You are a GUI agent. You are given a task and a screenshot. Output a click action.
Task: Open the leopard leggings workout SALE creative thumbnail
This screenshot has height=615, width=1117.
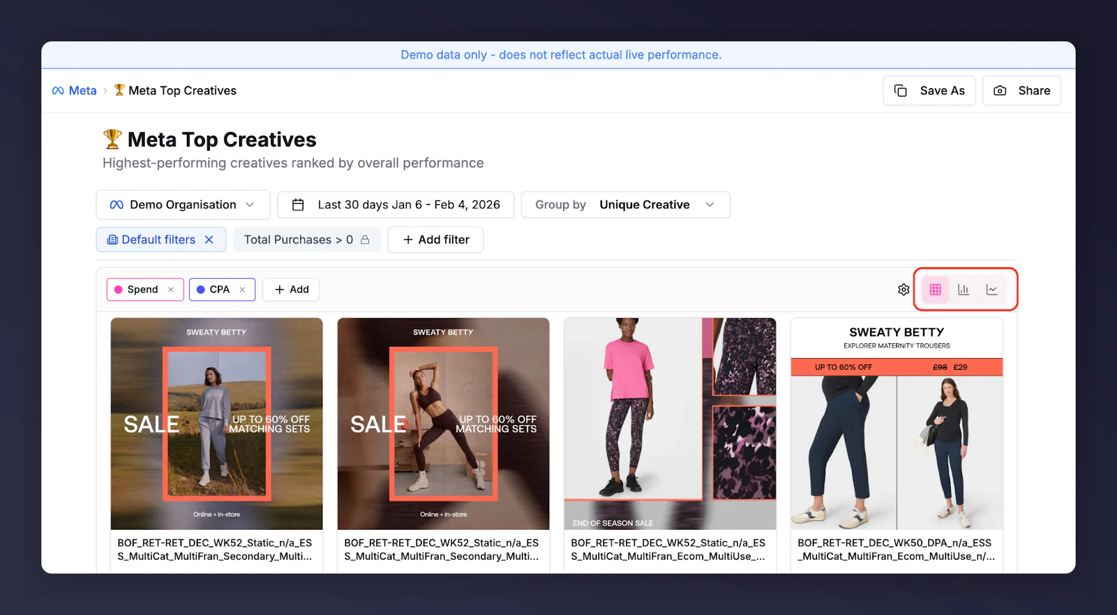pos(443,424)
